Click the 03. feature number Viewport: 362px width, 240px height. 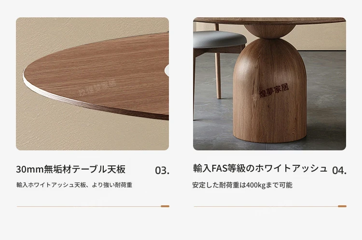tap(162, 171)
